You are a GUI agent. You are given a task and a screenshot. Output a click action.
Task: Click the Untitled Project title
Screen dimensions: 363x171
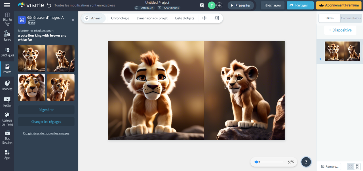(157, 3)
